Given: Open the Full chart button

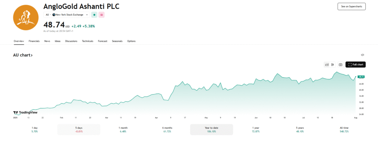Looking at the screenshot, I should (355, 64).
